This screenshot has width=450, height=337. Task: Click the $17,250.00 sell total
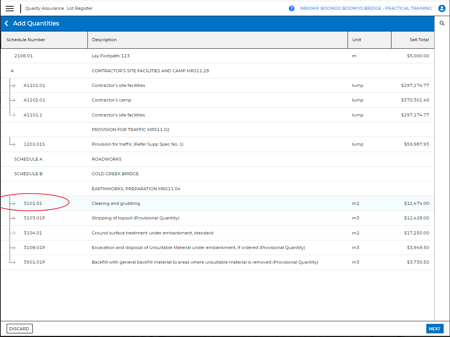(x=417, y=233)
